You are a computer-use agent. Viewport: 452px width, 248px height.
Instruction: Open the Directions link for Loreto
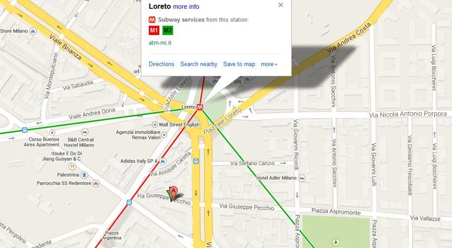pyautogui.click(x=161, y=64)
